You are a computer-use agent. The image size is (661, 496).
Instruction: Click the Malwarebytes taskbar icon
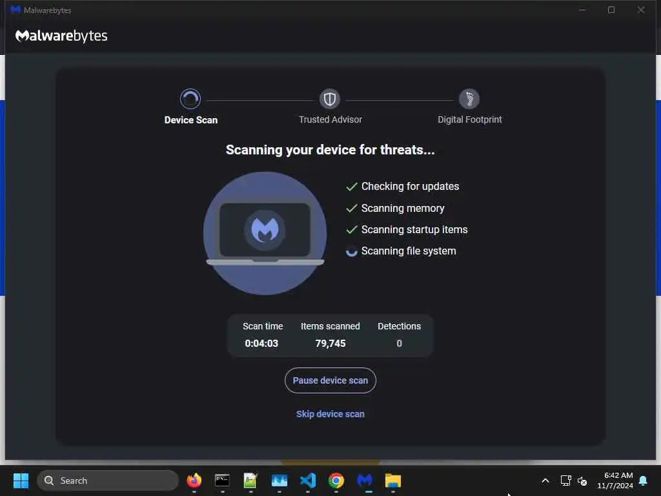tap(365, 480)
